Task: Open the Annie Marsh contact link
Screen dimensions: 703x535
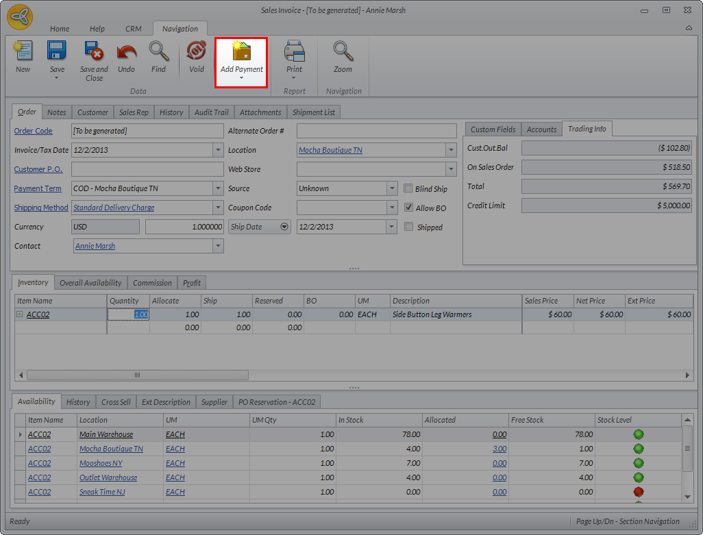Action: [x=95, y=246]
